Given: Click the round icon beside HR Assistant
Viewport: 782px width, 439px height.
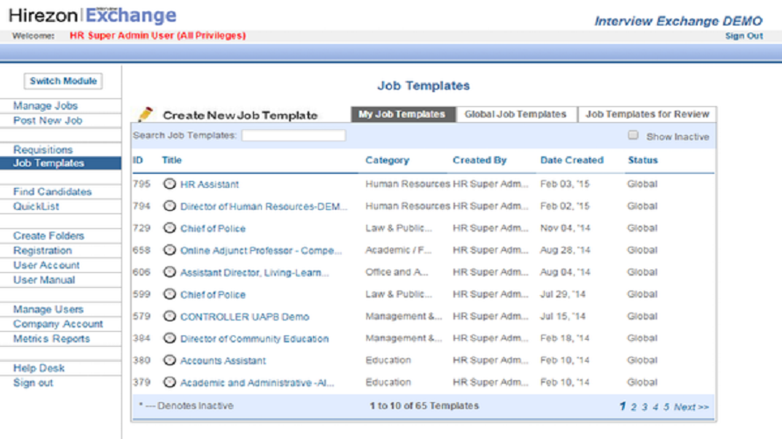Looking at the screenshot, I should pos(170,184).
